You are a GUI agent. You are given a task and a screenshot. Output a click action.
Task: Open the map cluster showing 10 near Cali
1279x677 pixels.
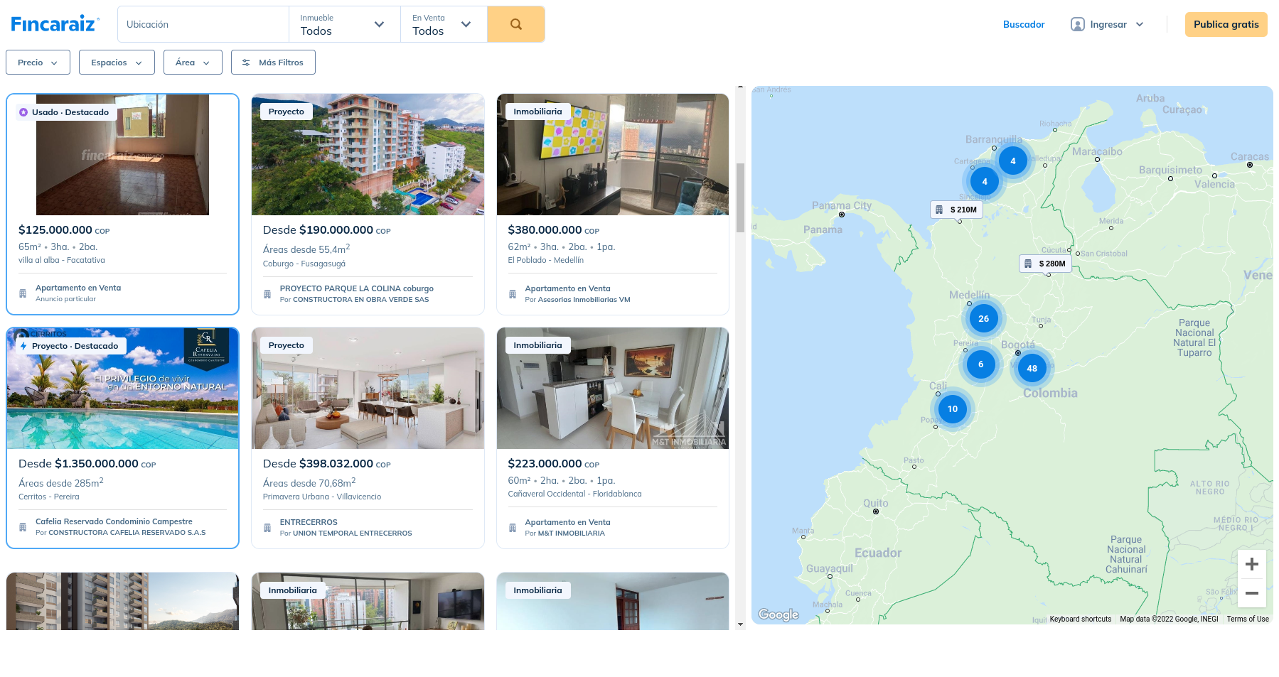click(x=952, y=408)
